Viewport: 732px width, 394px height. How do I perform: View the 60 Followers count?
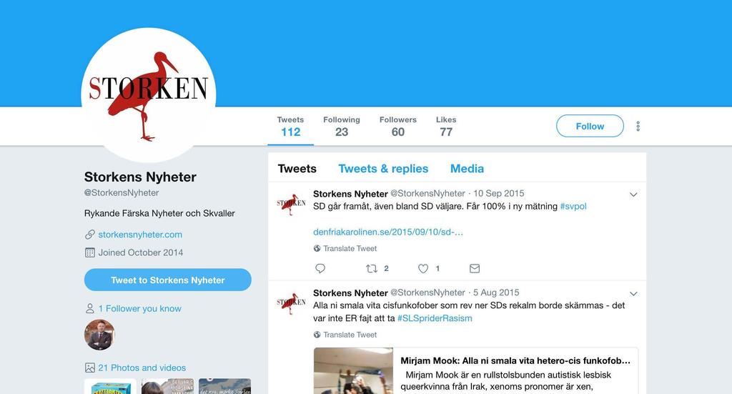pyautogui.click(x=397, y=126)
